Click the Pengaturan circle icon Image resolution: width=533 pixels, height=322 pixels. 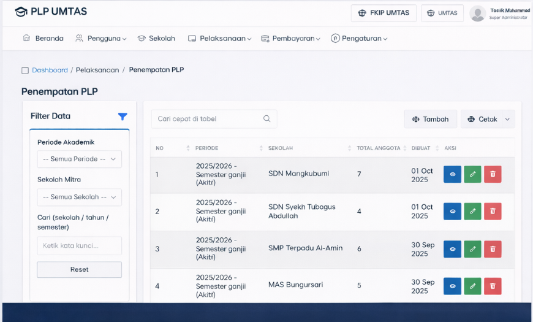(x=335, y=39)
